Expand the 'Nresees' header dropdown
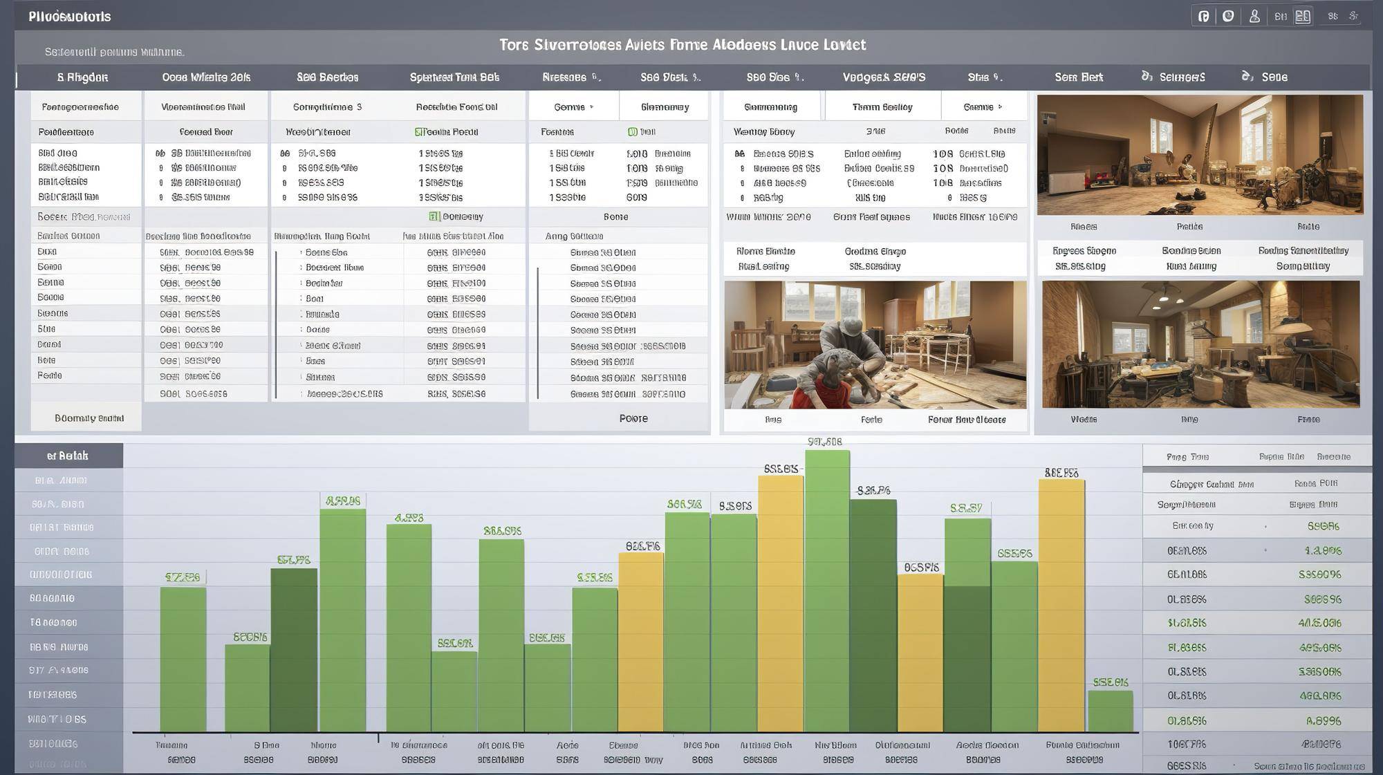1383x775 pixels. (572, 77)
